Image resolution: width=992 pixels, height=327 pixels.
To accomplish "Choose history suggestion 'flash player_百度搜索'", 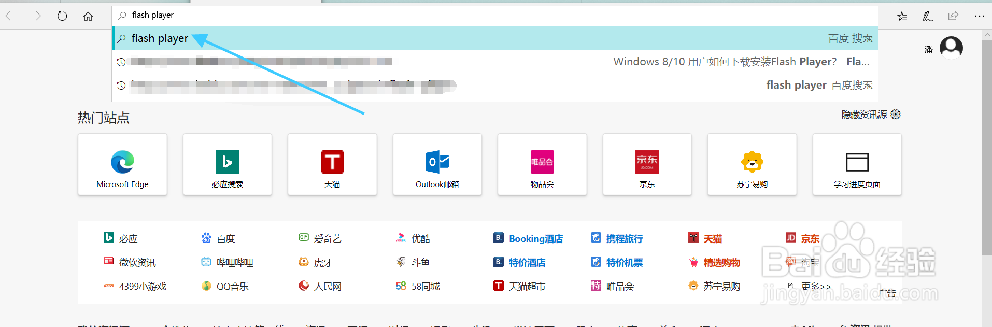I will 495,85.
